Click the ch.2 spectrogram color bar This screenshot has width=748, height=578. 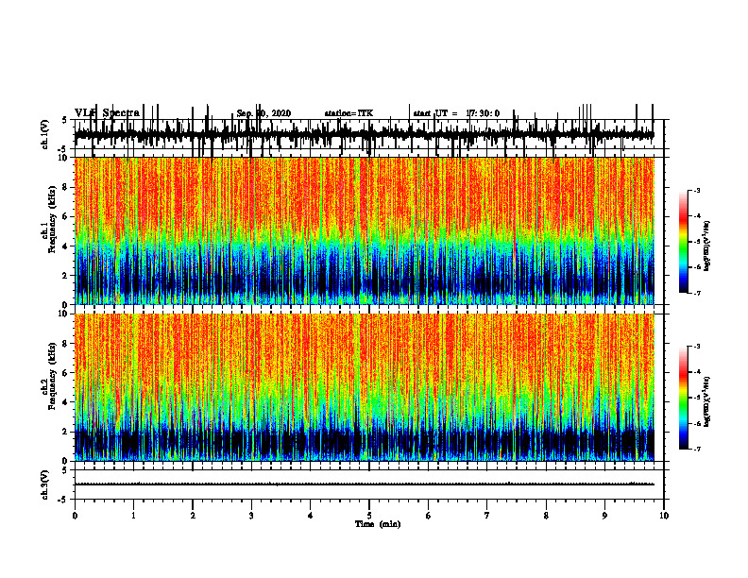coord(684,398)
